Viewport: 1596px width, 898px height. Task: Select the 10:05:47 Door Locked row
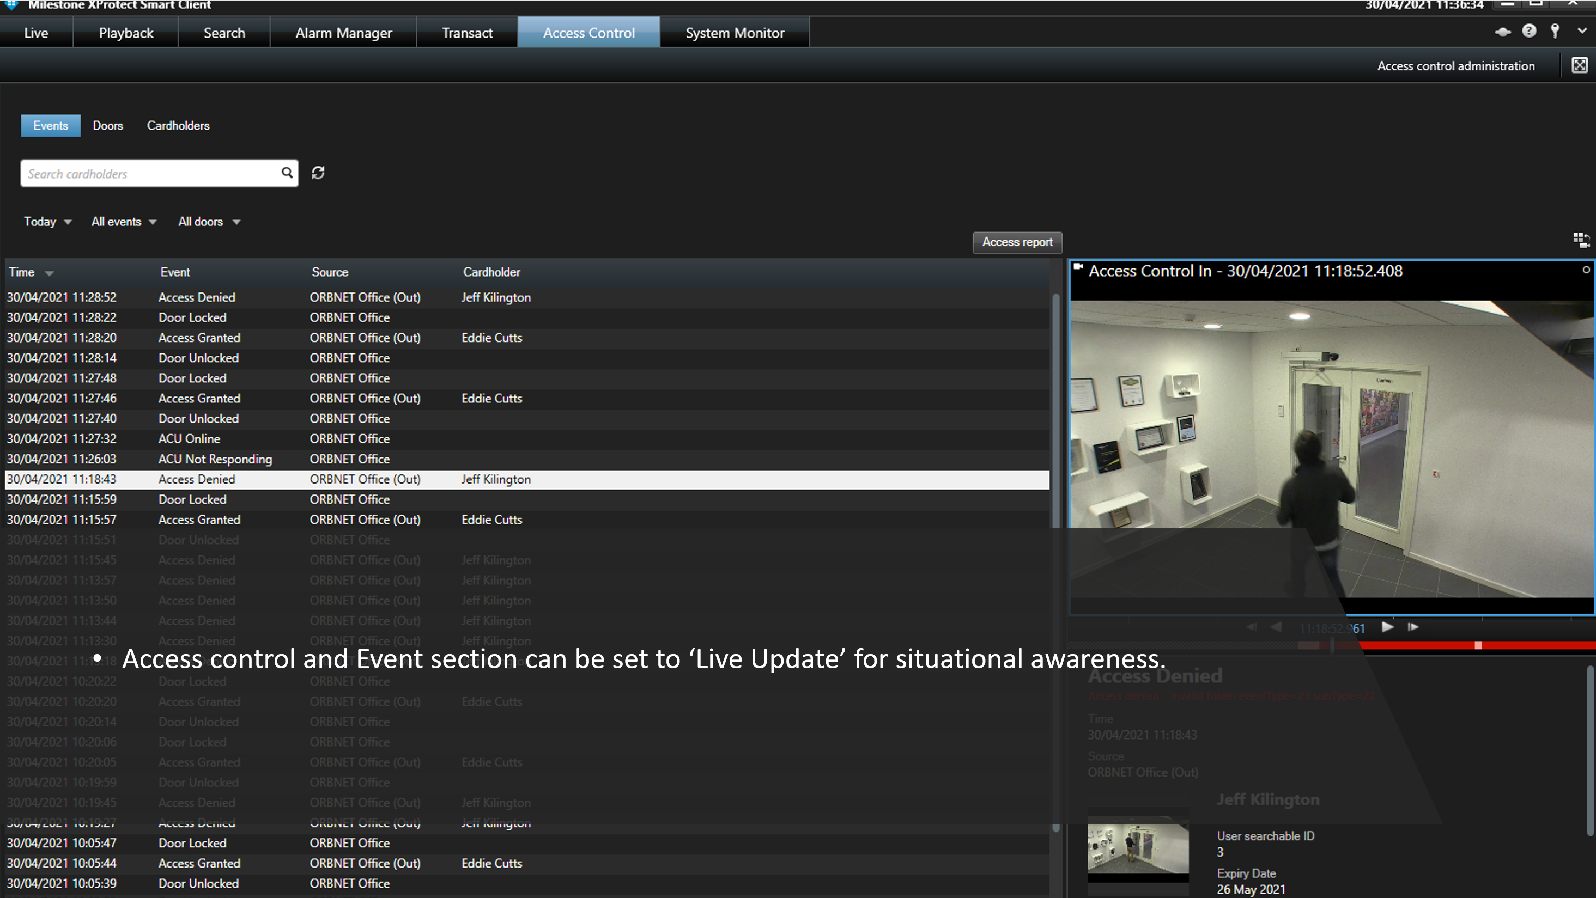coord(527,844)
